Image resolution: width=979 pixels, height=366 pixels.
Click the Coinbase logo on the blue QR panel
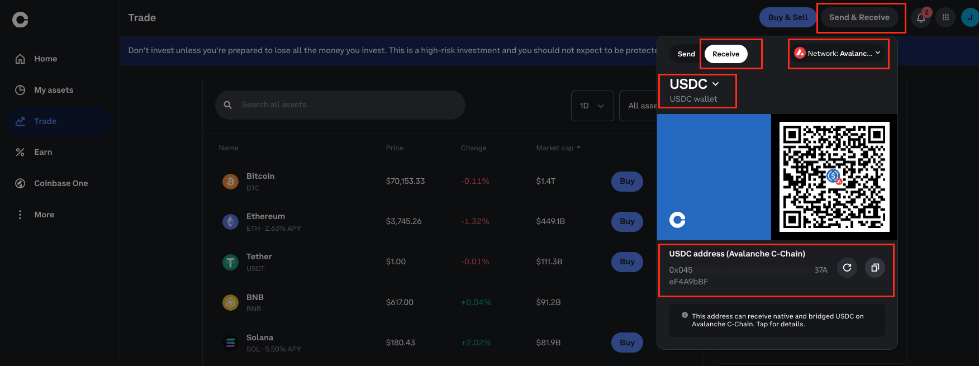(x=677, y=220)
